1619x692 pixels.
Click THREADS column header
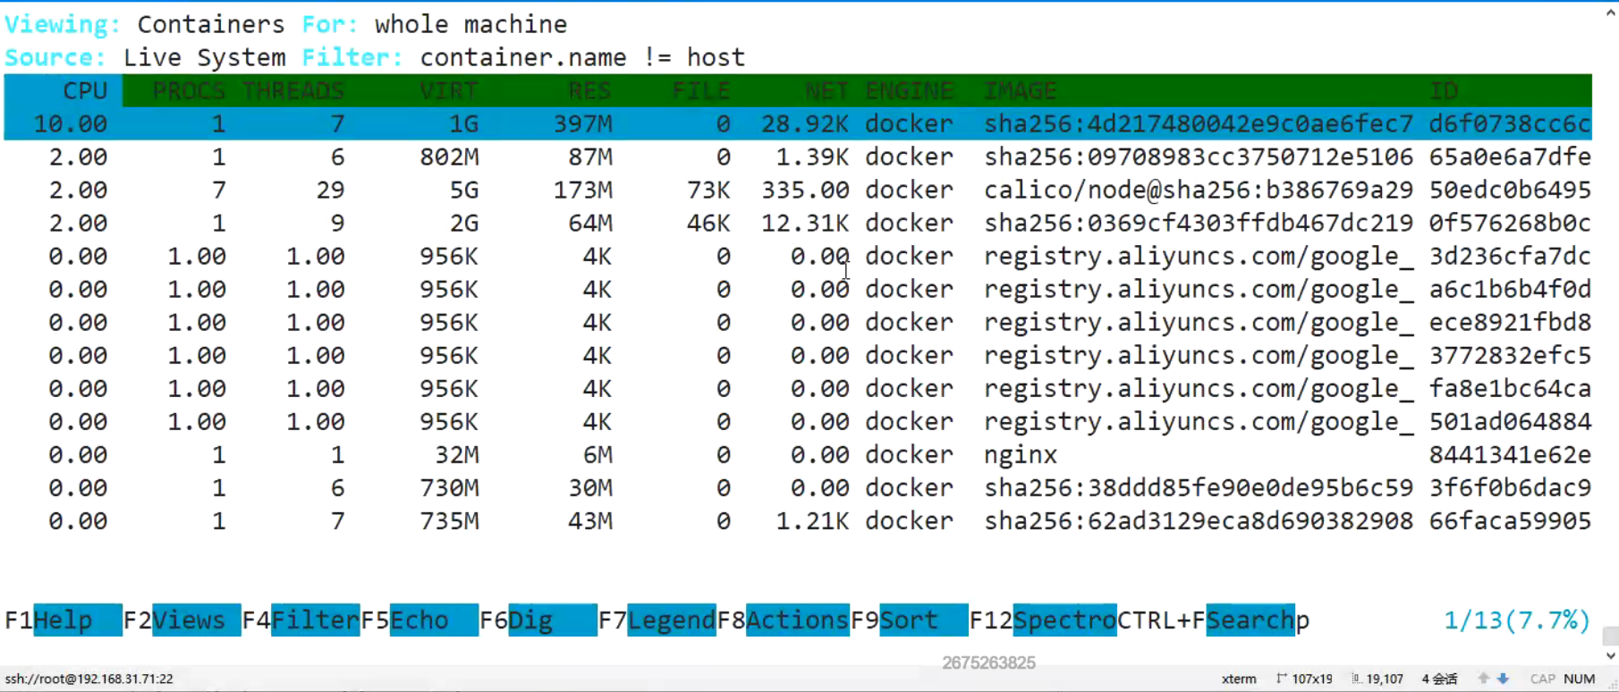coord(293,90)
